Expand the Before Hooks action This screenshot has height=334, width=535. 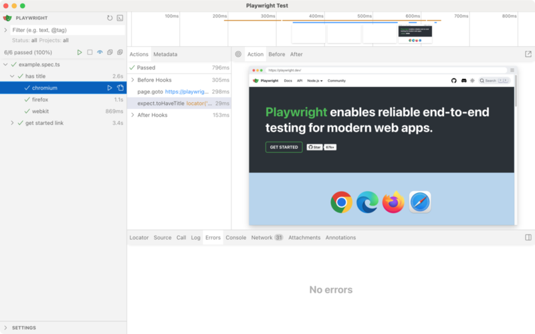point(132,79)
